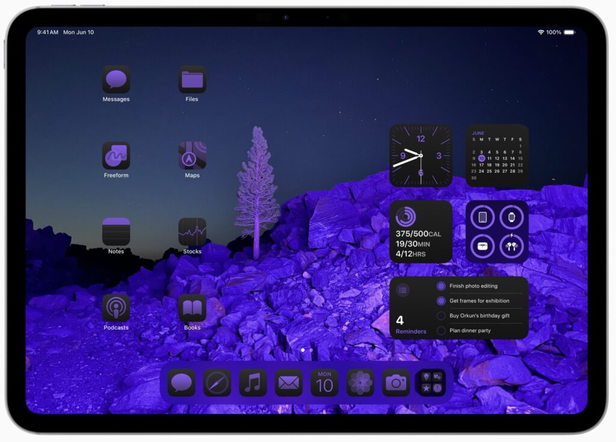The height and width of the screenshot is (442, 616).
Task: Mark 'Buy Orkun's birthday gift' complete
Action: tap(441, 316)
